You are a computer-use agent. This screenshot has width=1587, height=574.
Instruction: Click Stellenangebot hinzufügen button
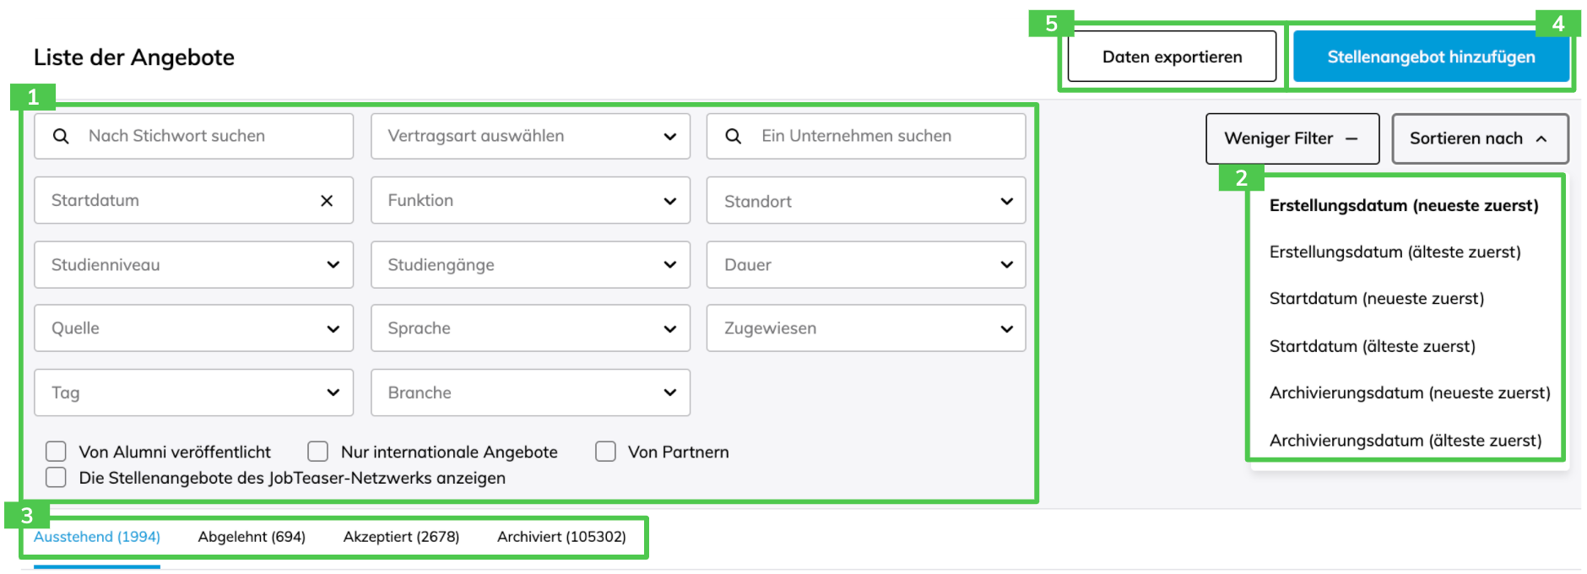[1431, 57]
